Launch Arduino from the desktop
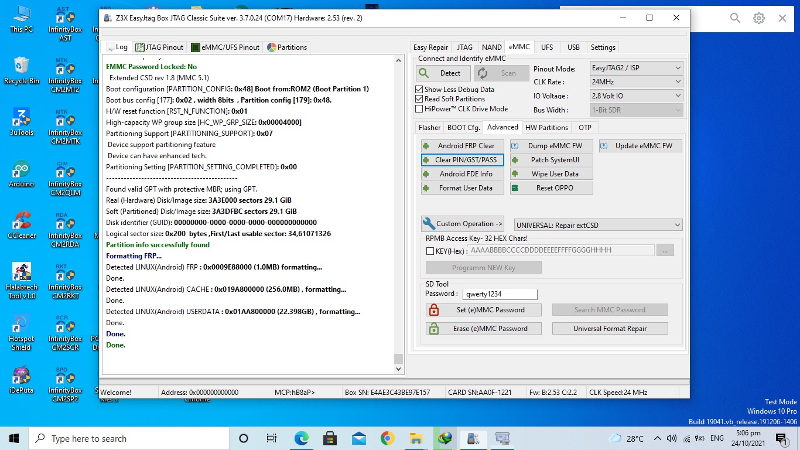The height and width of the screenshot is (450, 800). point(21,173)
